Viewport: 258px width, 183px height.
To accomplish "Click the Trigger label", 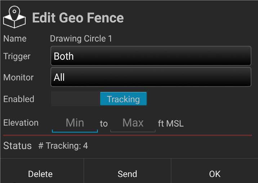I will point(17,56).
